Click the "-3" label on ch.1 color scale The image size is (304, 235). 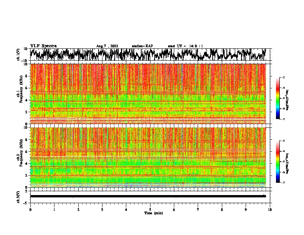[x=283, y=77]
